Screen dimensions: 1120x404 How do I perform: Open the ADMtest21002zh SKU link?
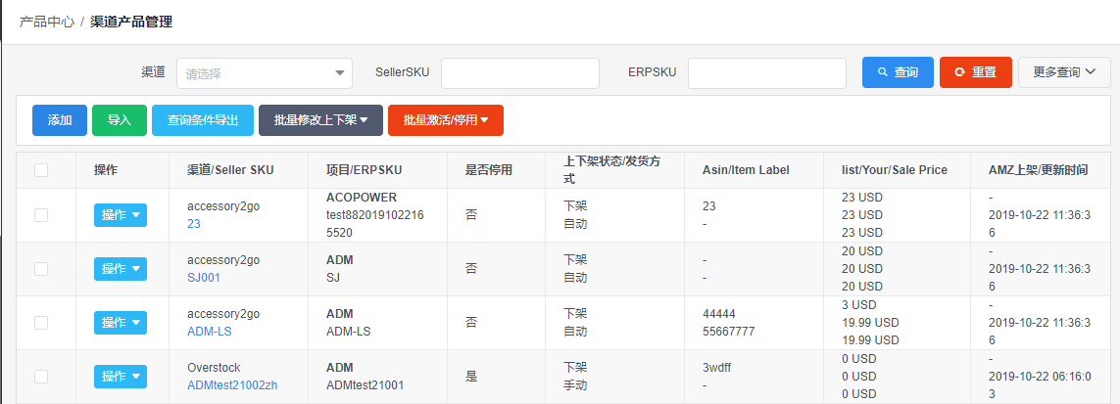point(232,385)
